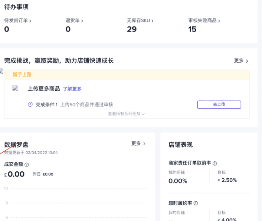The width and height of the screenshot is (262, 221).
Task: Click the 上传更多商品 task title
Action: tap(43, 89)
